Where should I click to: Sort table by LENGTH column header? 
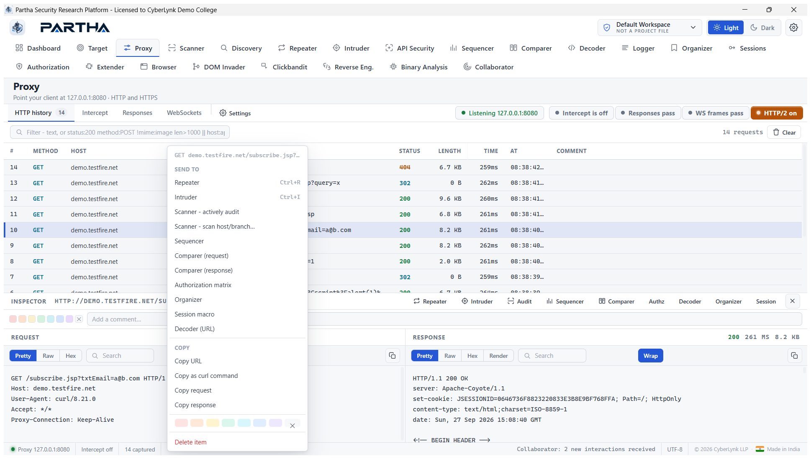coord(449,151)
